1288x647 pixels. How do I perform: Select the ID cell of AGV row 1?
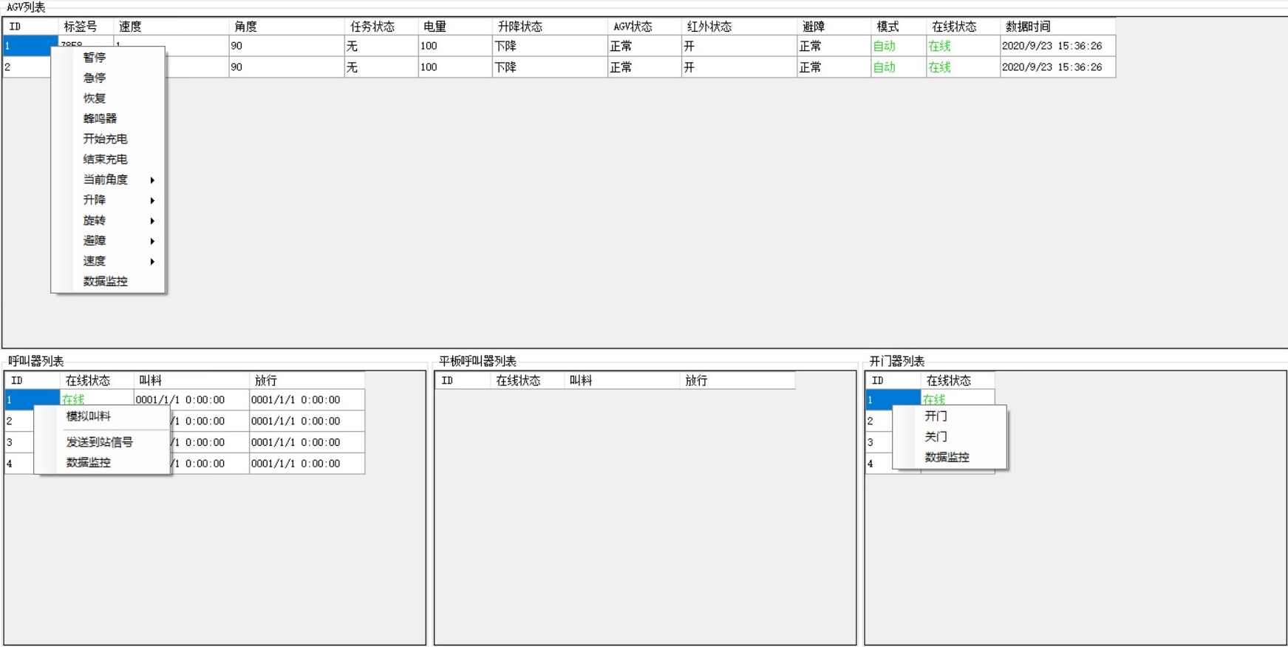click(30, 46)
